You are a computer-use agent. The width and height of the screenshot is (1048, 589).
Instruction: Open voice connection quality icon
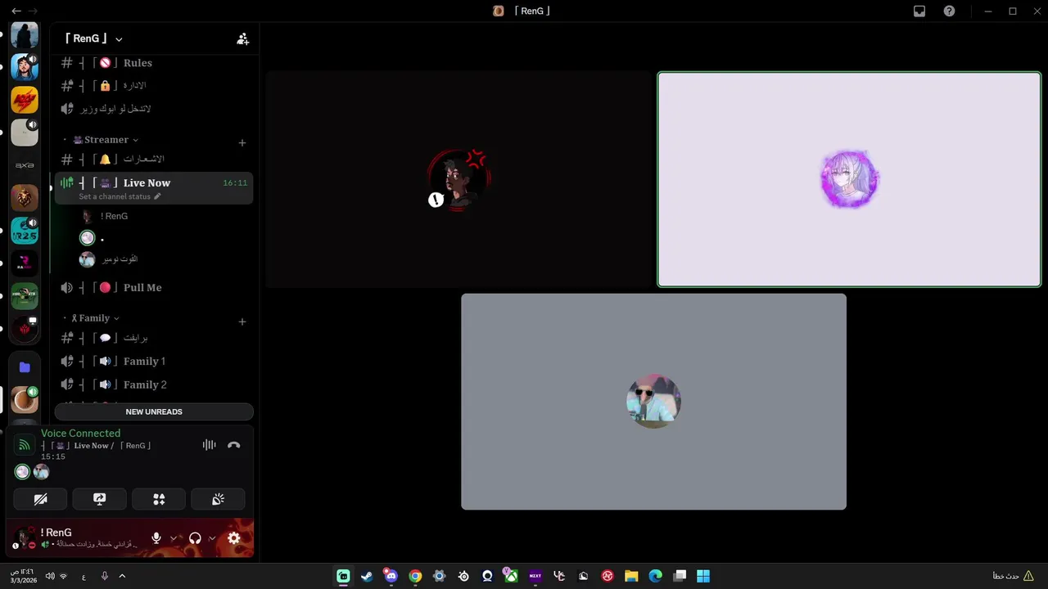click(24, 445)
